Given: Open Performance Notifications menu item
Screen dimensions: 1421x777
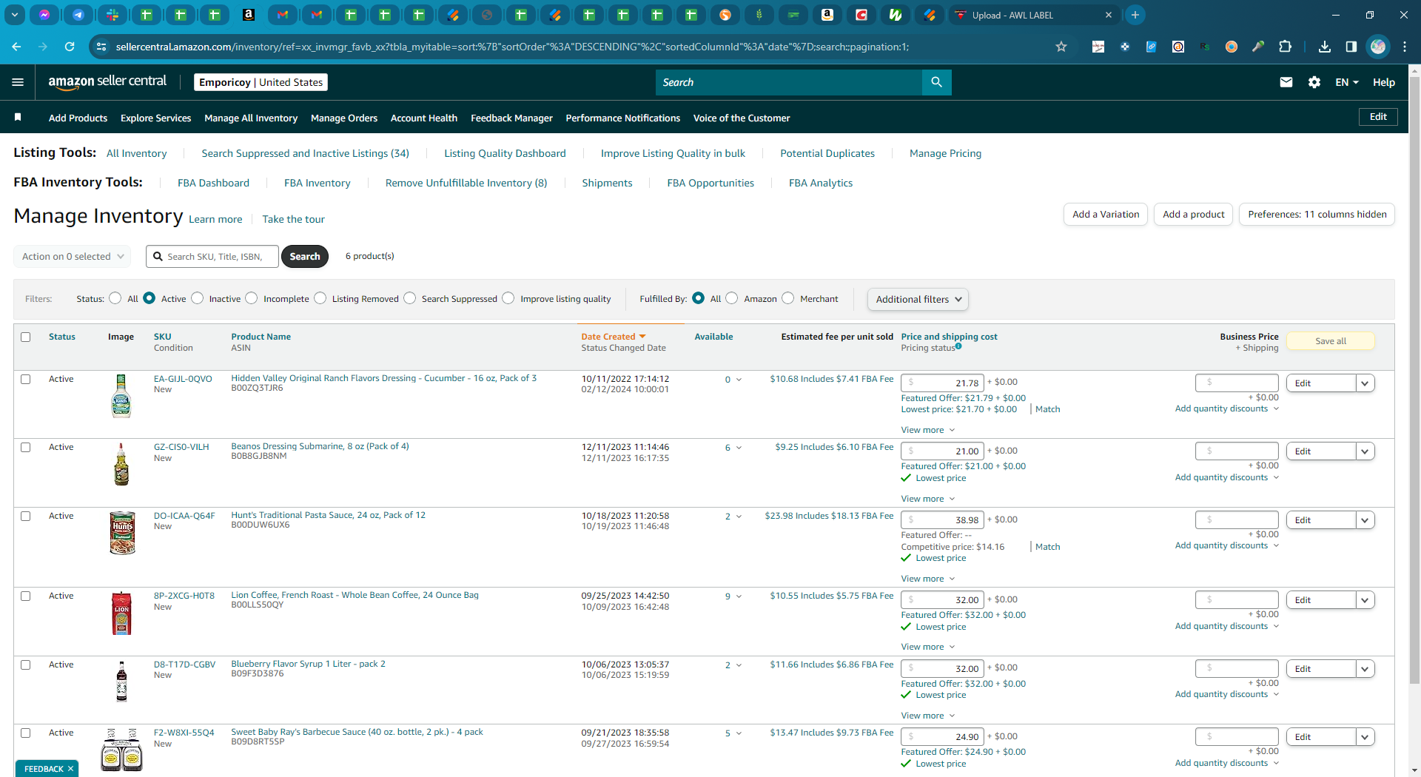Looking at the screenshot, I should pyautogui.click(x=623, y=118).
